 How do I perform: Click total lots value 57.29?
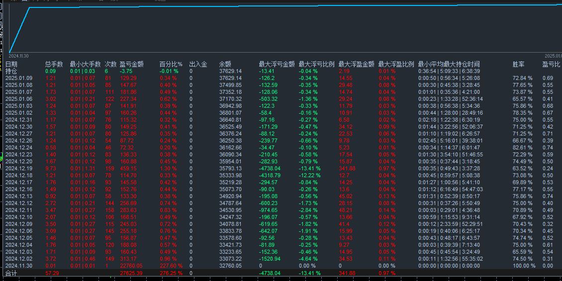[x=52, y=273]
